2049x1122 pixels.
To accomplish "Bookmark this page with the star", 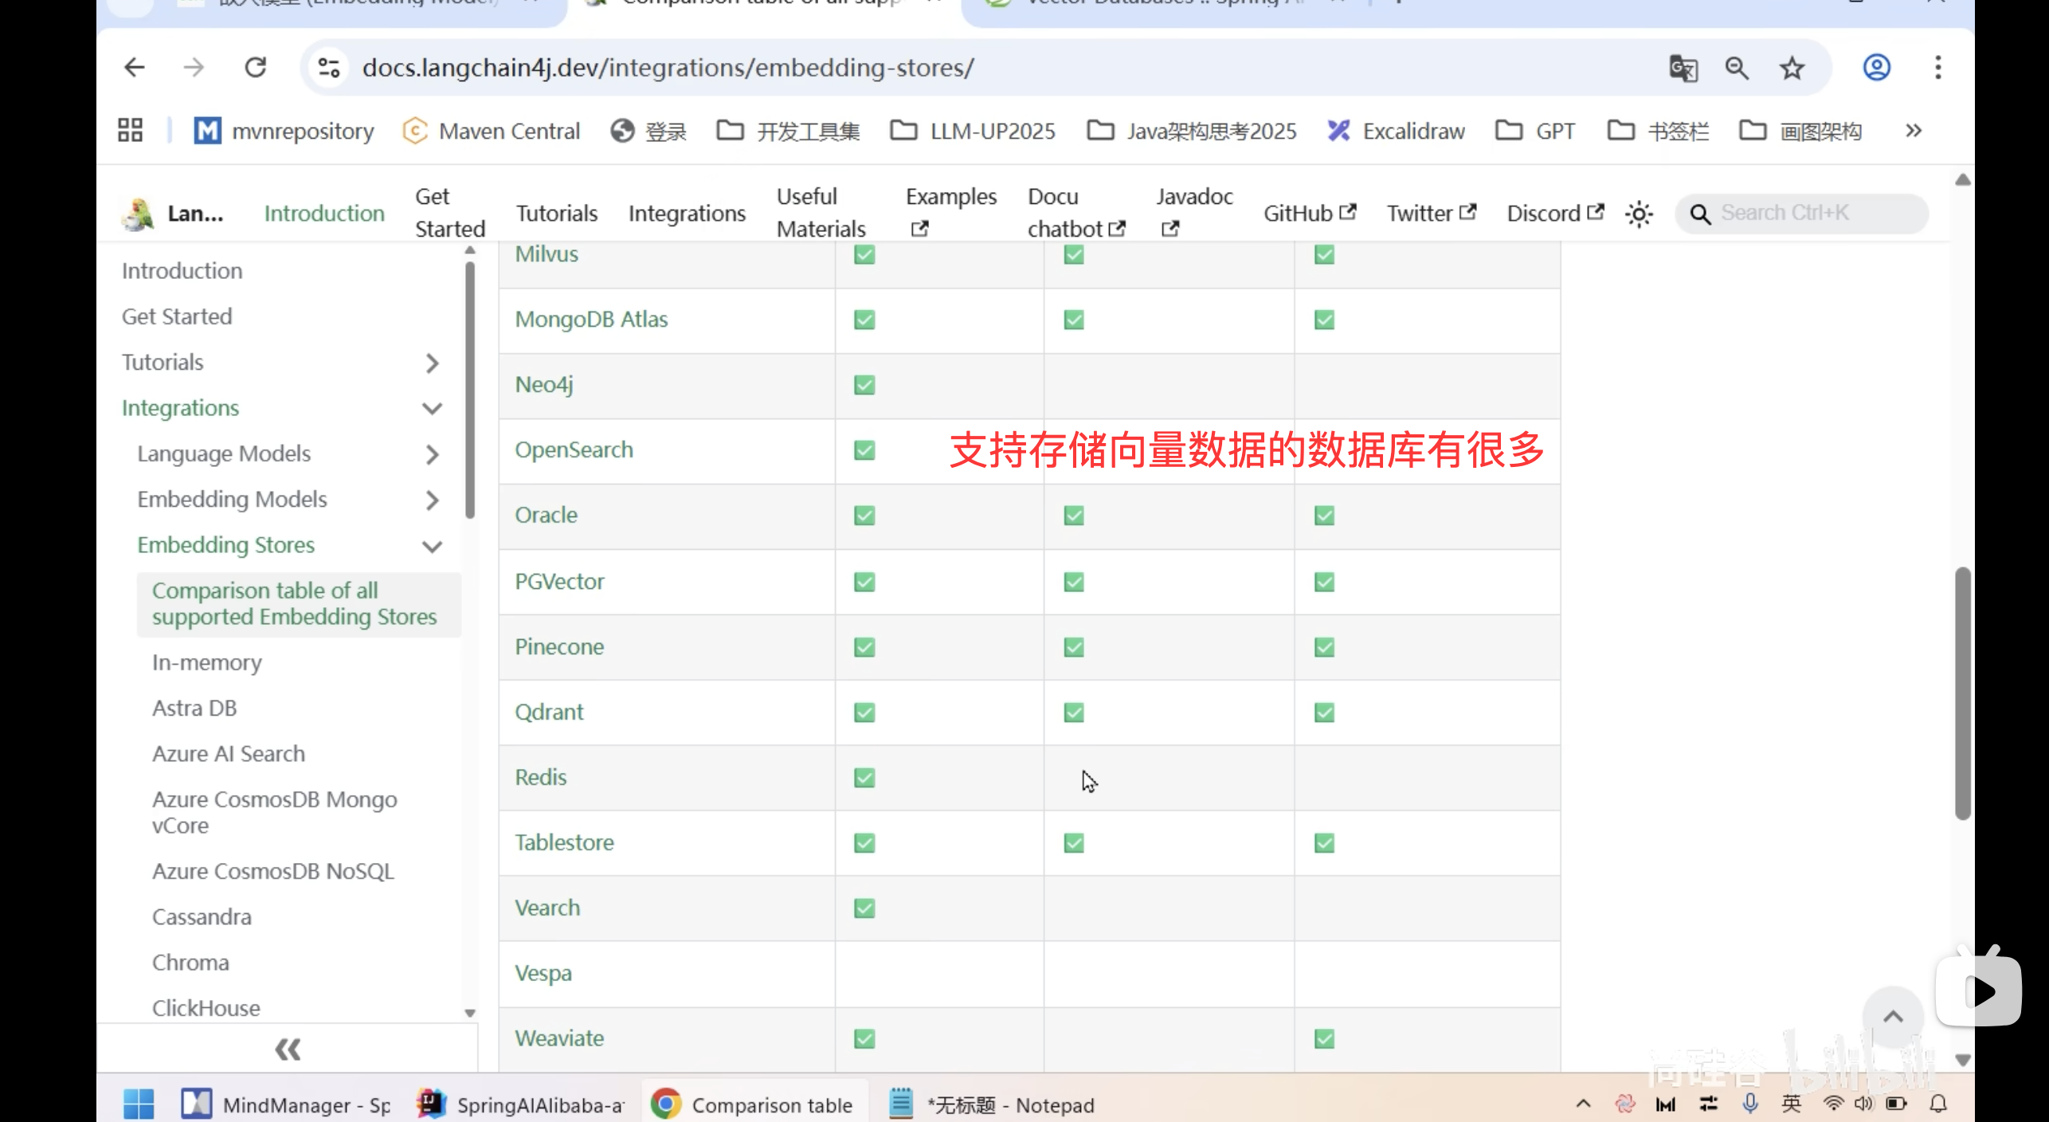I will pyautogui.click(x=1792, y=68).
